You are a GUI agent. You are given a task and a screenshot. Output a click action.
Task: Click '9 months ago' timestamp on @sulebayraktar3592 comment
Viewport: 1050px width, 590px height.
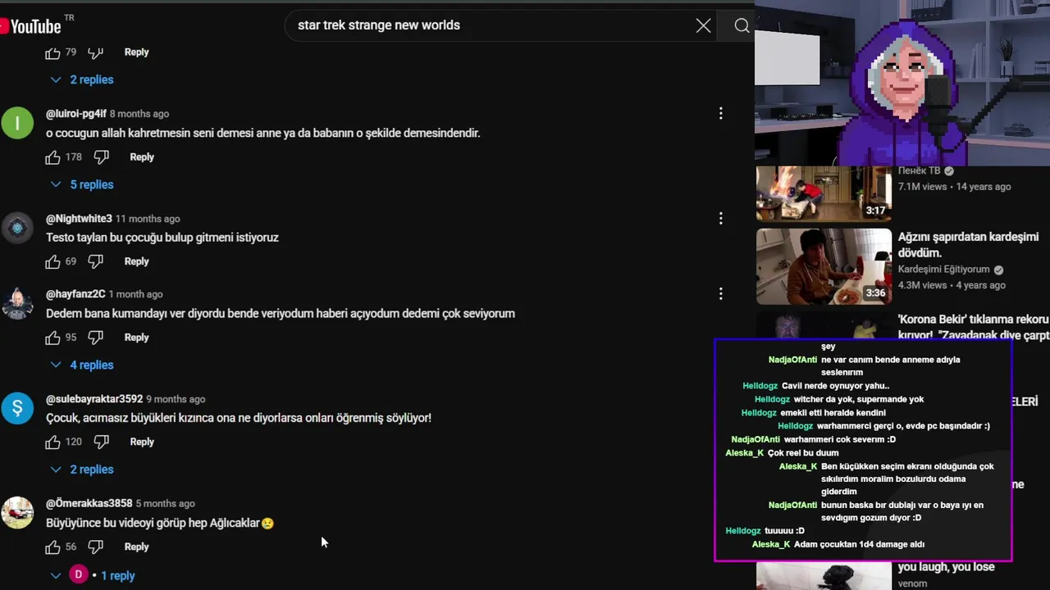click(x=176, y=399)
